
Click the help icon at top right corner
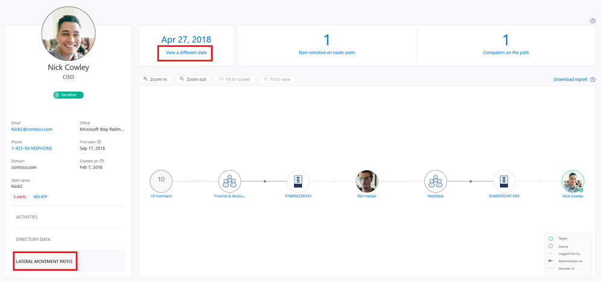click(593, 21)
